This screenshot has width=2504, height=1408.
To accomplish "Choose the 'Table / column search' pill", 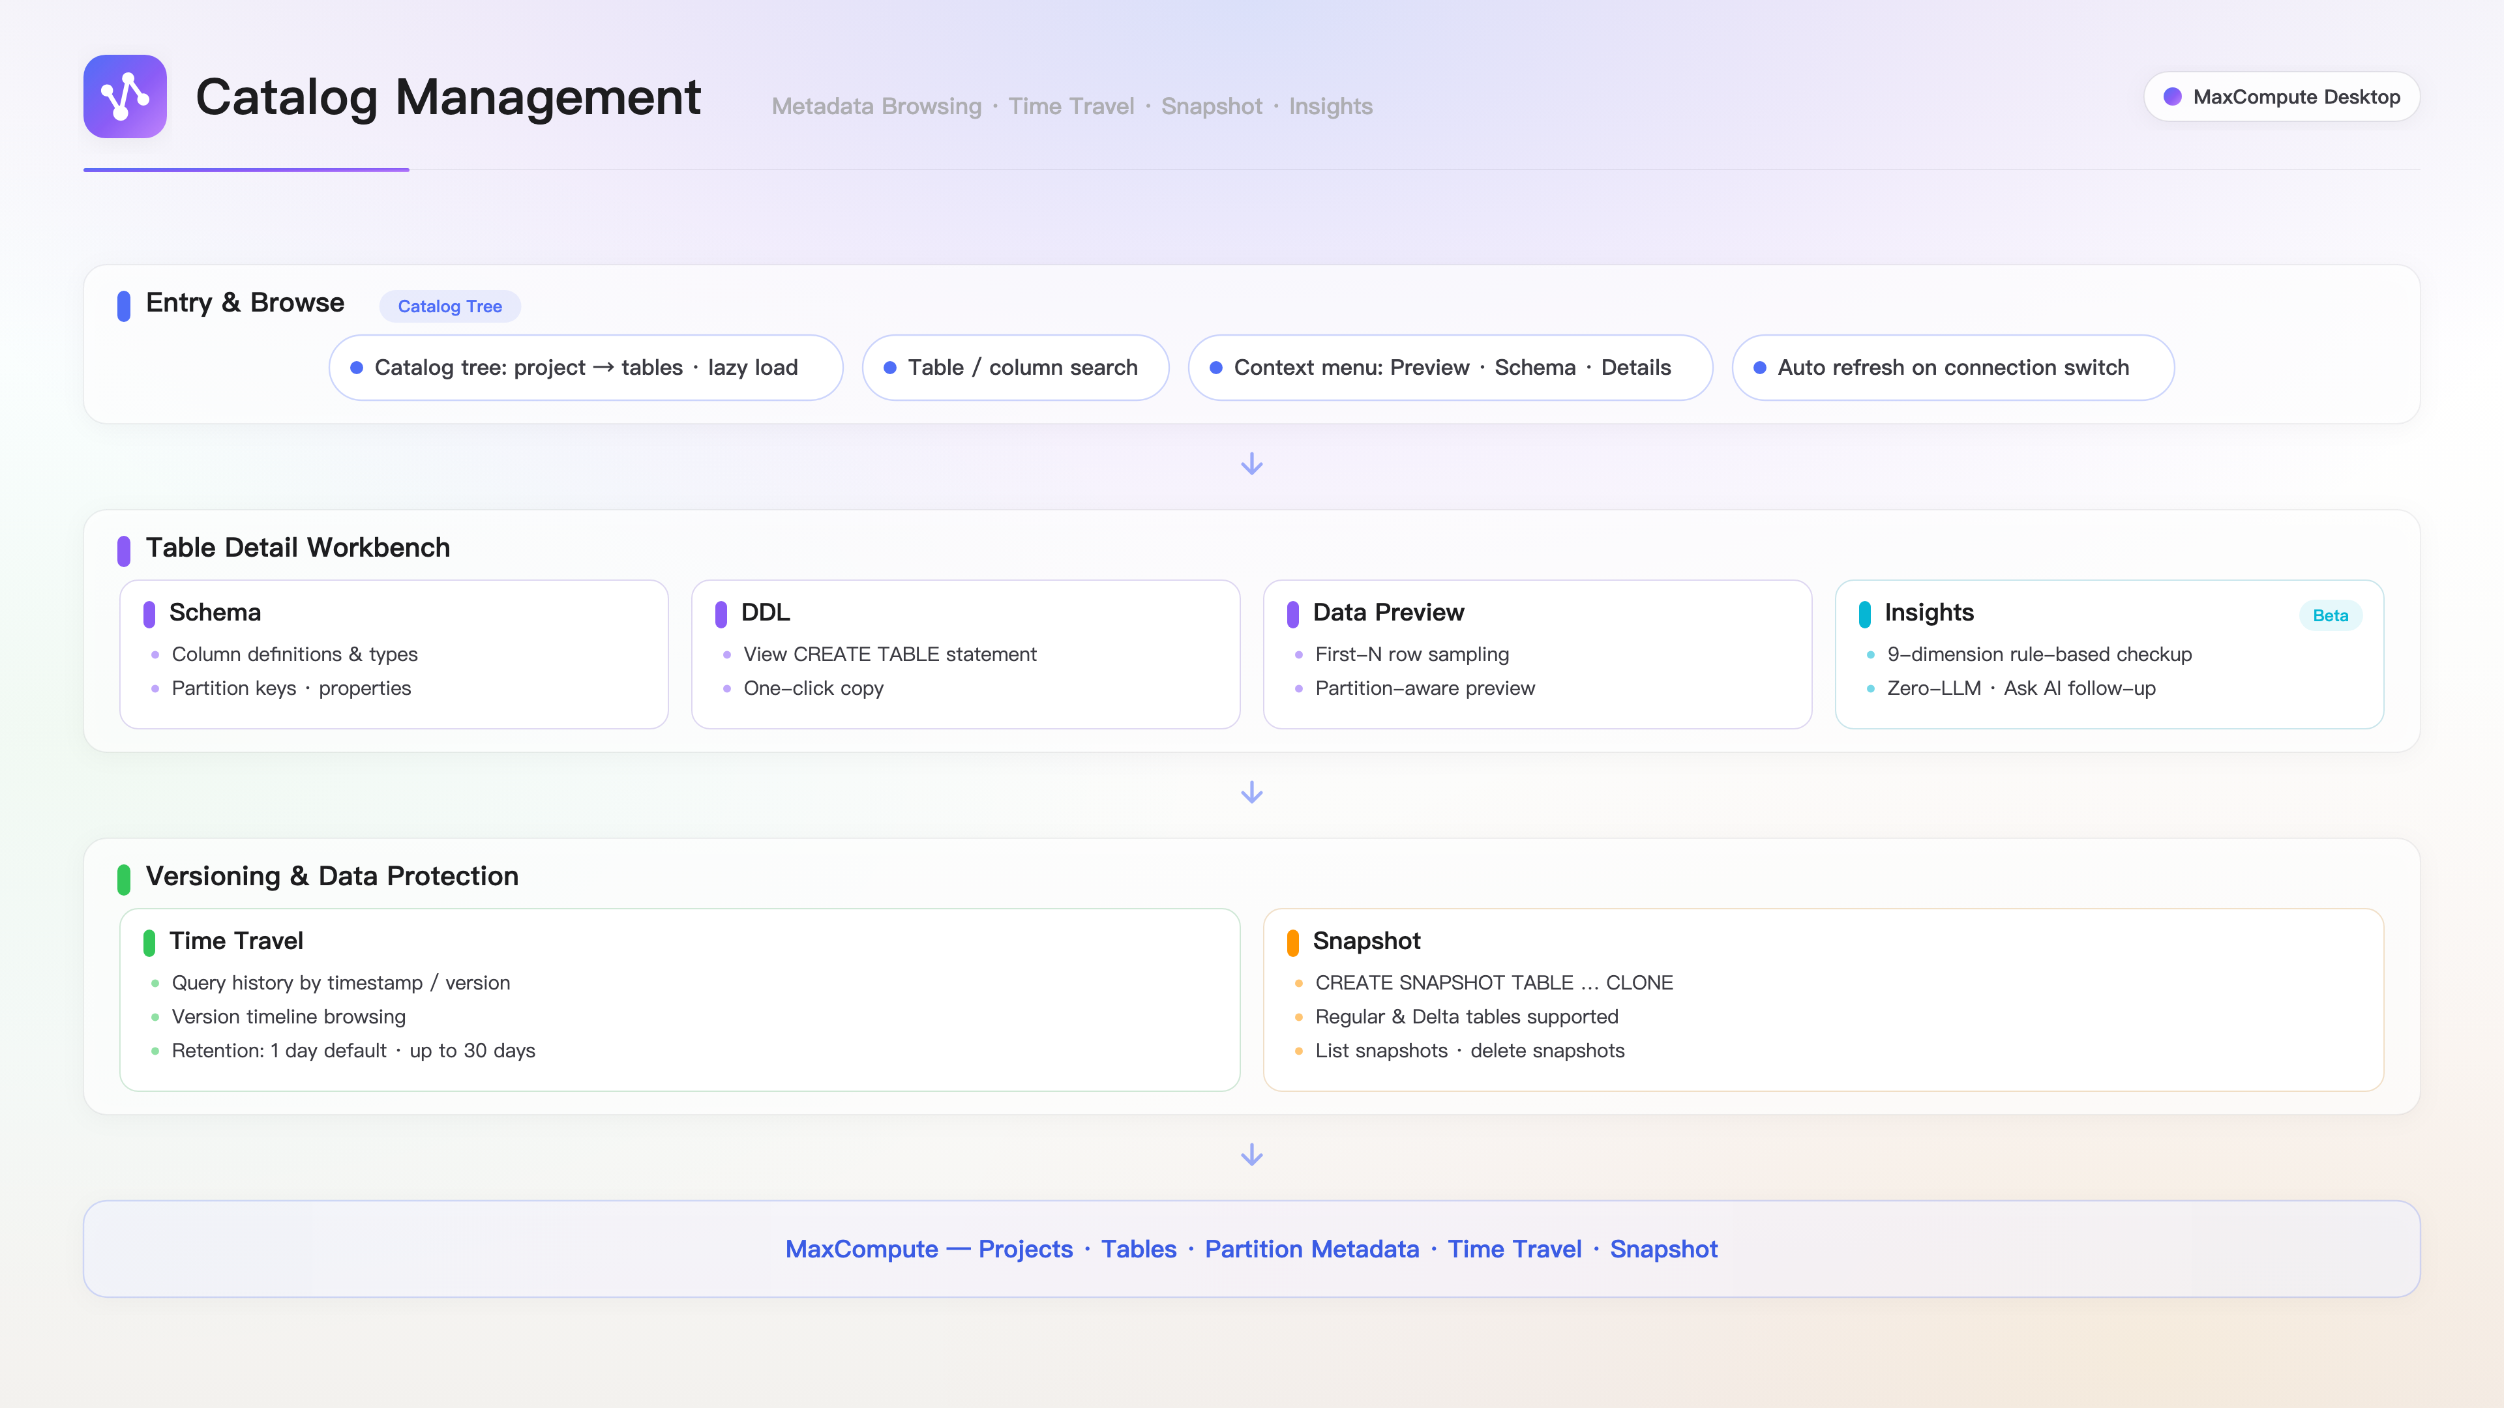I will coord(1015,367).
